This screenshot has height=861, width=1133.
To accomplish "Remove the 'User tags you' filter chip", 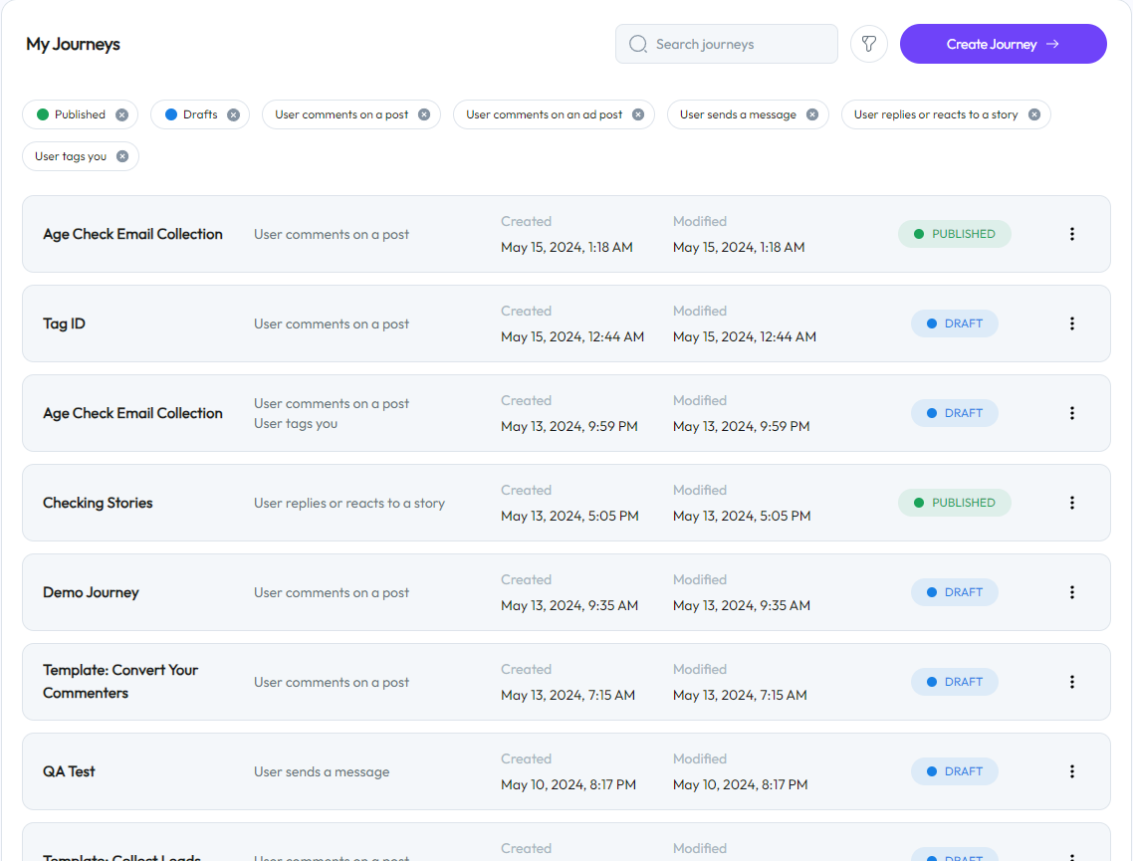I will [122, 156].
